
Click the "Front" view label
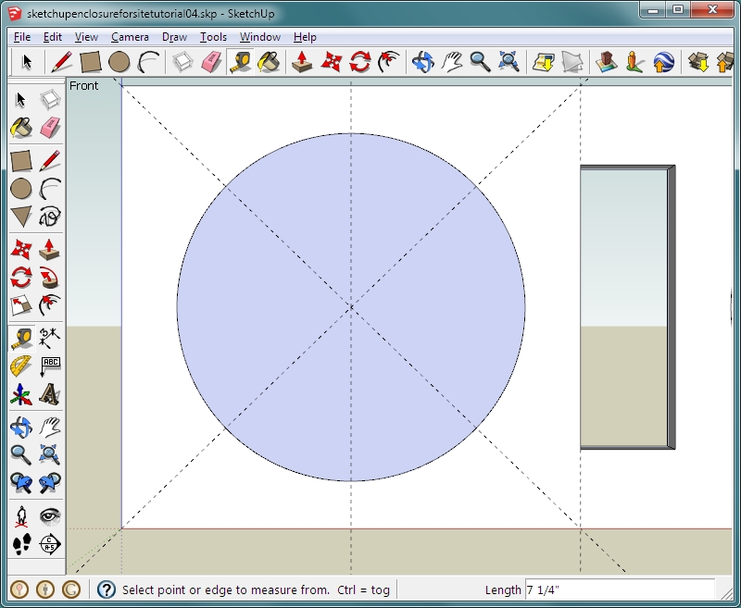coord(83,86)
